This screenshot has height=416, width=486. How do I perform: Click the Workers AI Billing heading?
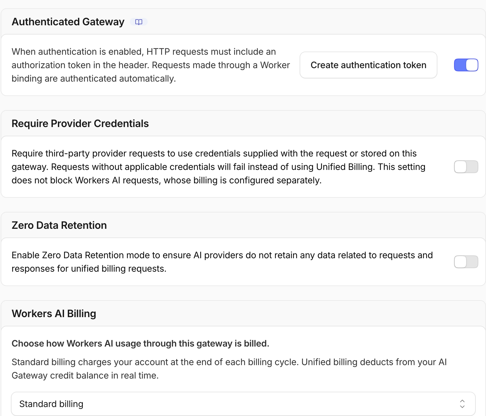(54, 314)
